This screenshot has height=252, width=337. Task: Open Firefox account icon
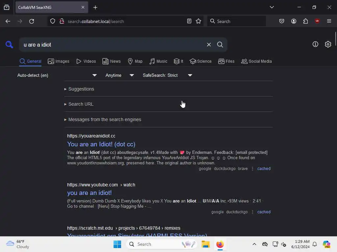[294, 21]
